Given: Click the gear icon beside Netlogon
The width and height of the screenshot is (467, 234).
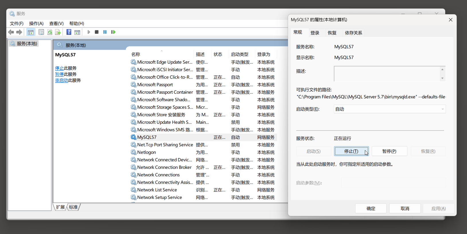Looking at the screenshot, I should click(x=133, y=152).
